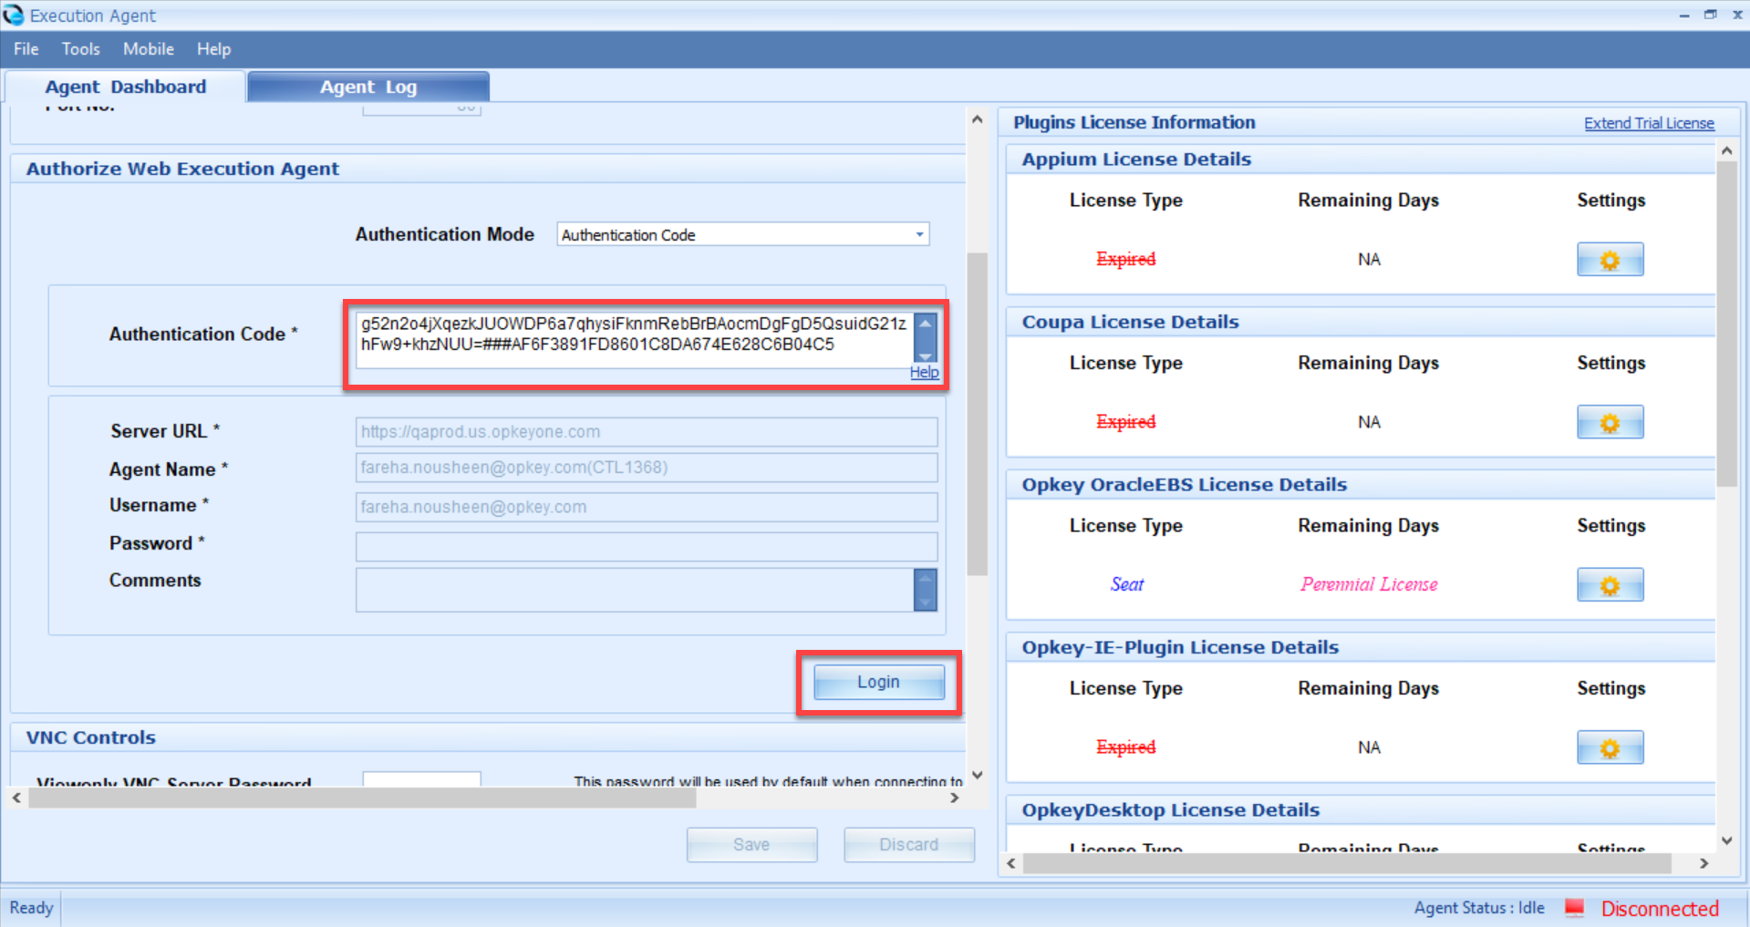Open Opkey OracleEBS license settings gear
The height and width of the screenshot is (927, 1750).
pos(1610,585)
